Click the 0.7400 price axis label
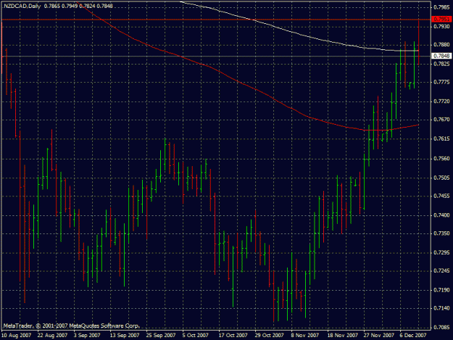Screen dimensions: 453x340 coord(441,215)
